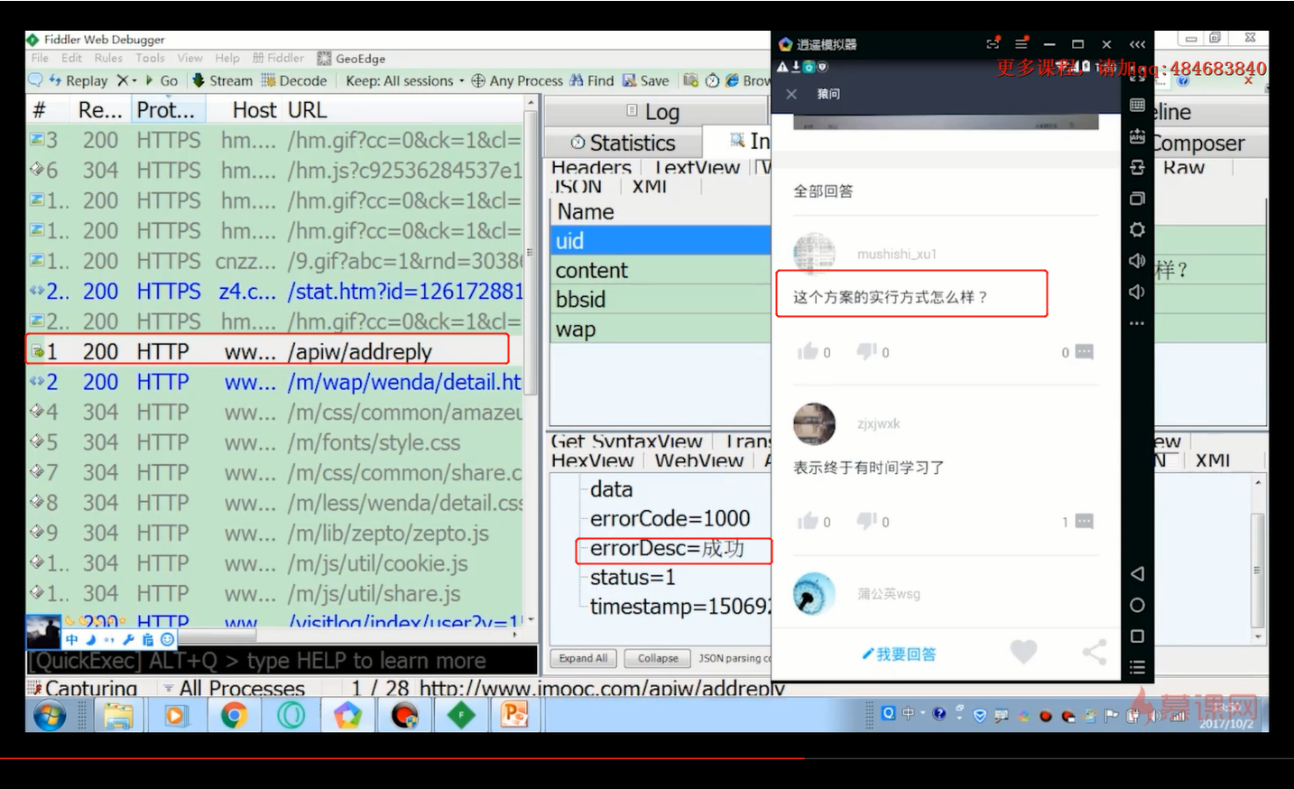The image size is (1294, 789).
Task: Click the 我要回答 answer button
Action: [899, 654]
